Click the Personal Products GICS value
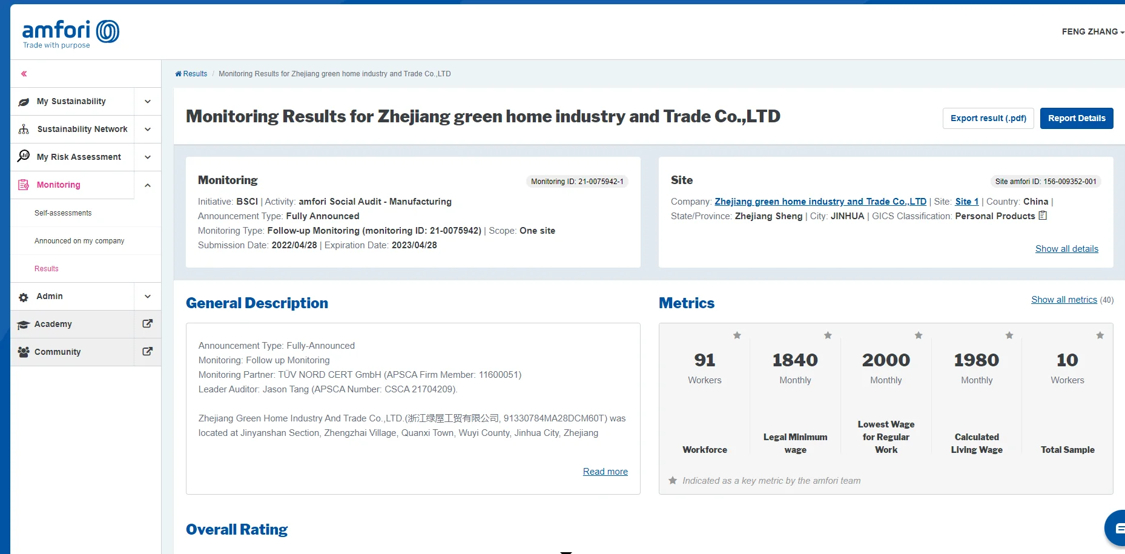 pos(995,216)
